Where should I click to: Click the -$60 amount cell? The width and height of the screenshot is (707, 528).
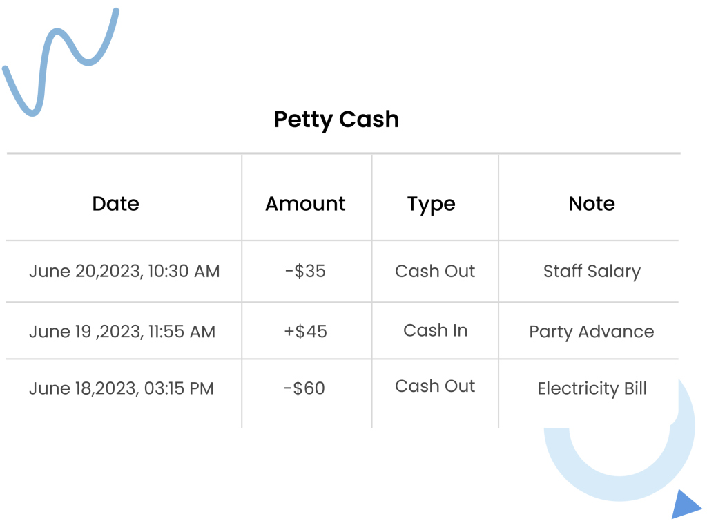click(x=304, y=388)
